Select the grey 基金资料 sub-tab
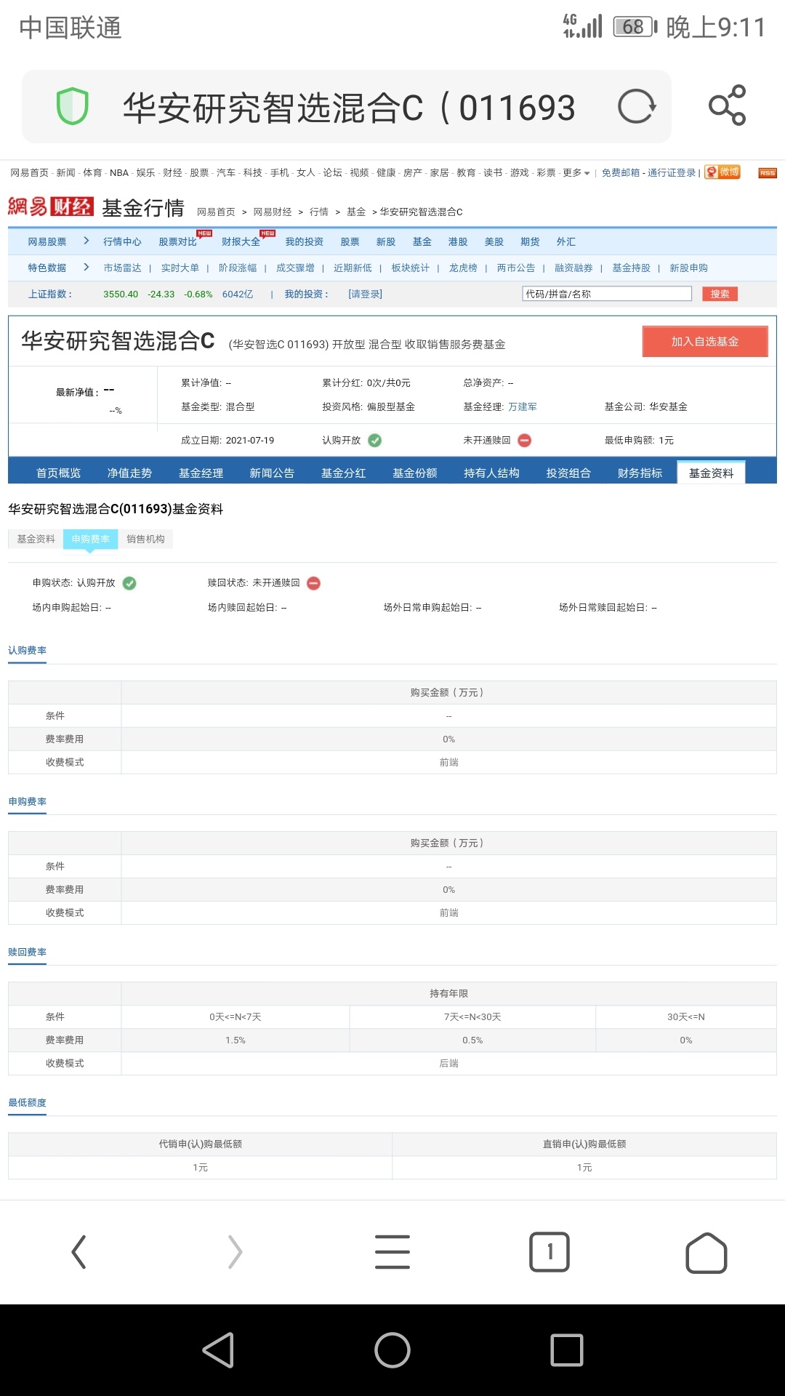This screenshot has width=785, height=1396. tap(36, 539)
